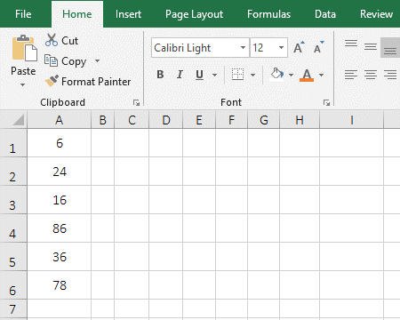
Task: Activate the Format Painter brush
Action: (x=88, y=81)
